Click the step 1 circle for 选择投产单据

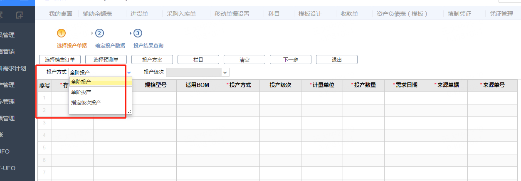pos(61,33)
